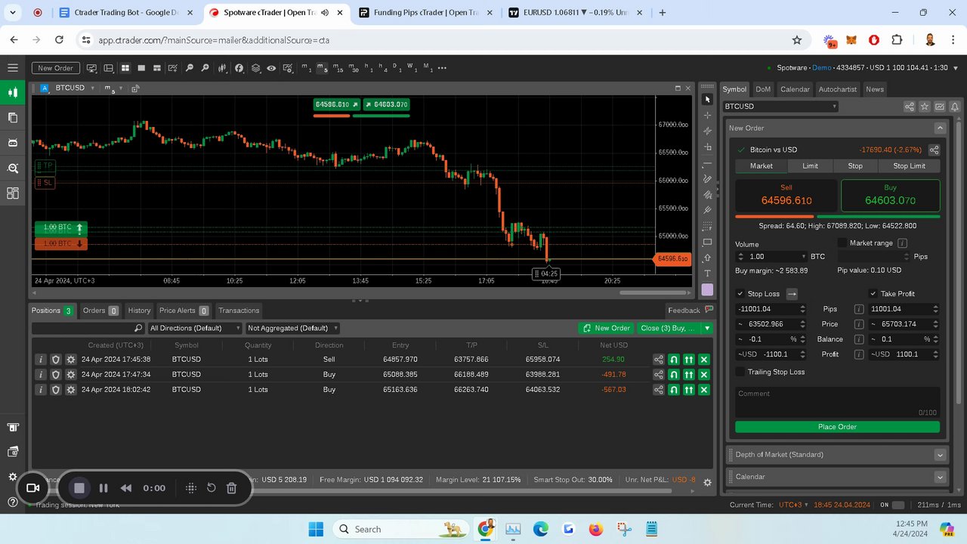Select the horizontal line drawing tool
Screen dimensions: 967x544
click(x=707, y=163)
